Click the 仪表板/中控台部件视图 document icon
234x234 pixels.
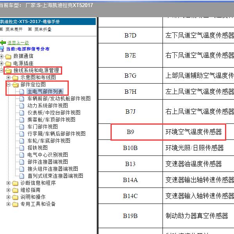[22, 113]
